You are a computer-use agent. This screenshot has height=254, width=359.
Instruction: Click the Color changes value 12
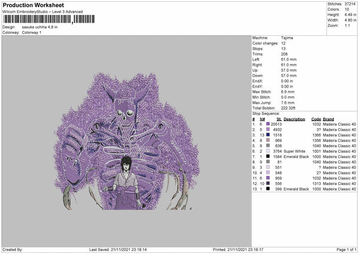tap(283, 43)
